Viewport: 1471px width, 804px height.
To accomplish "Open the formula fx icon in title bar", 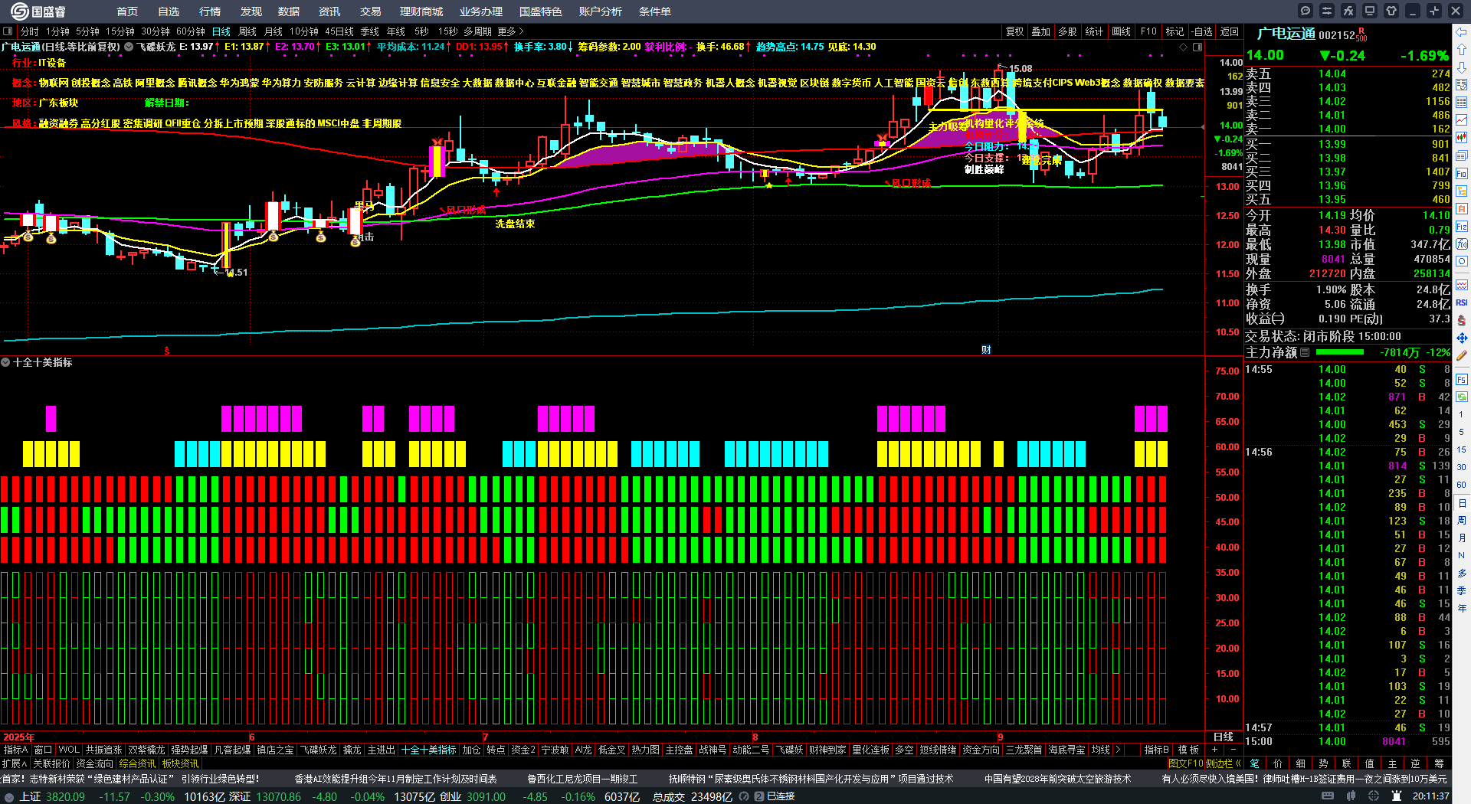I will tap(1348, 11).
